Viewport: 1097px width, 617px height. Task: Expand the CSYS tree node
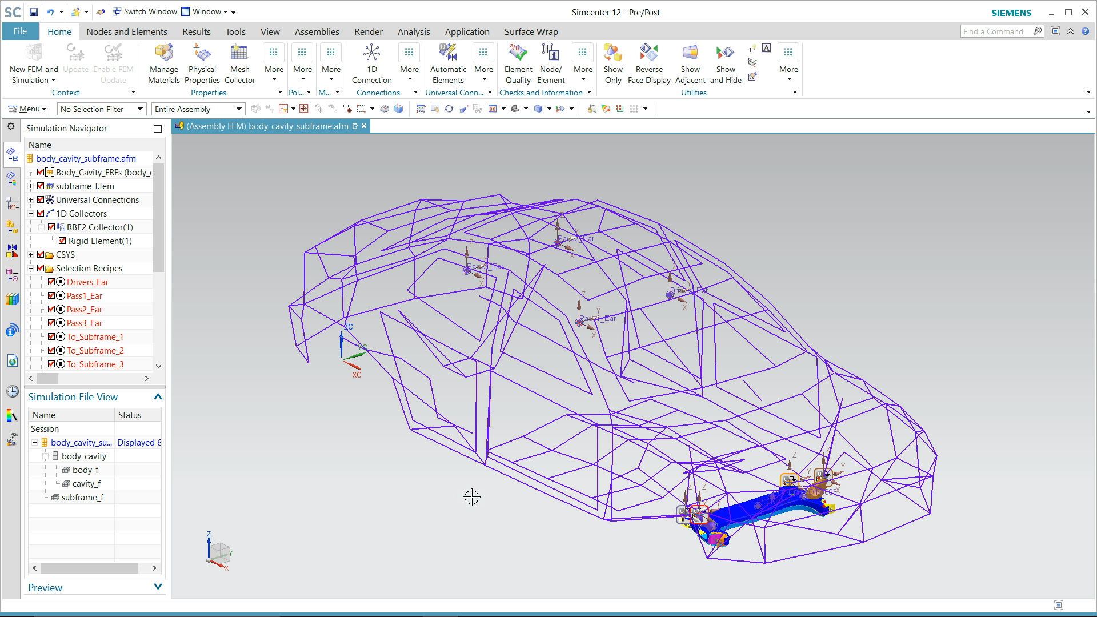(x=31, y=254)
